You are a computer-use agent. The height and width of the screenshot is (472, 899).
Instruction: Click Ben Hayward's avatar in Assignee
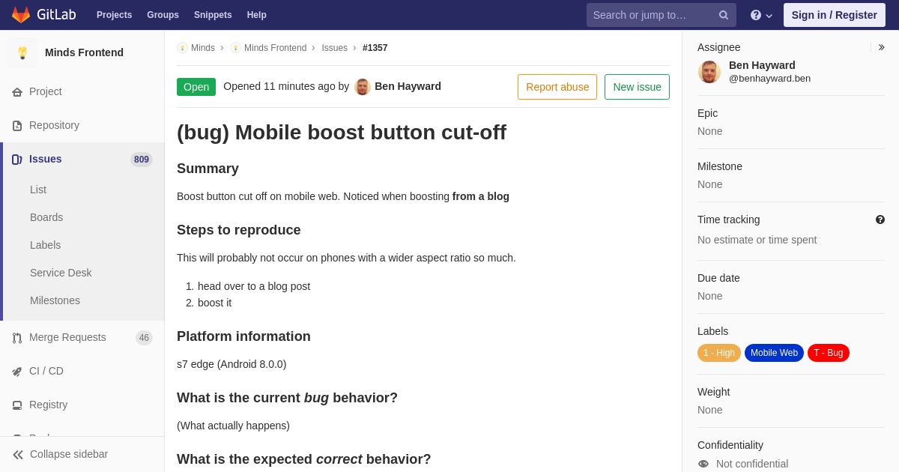[x=709, y=72]
